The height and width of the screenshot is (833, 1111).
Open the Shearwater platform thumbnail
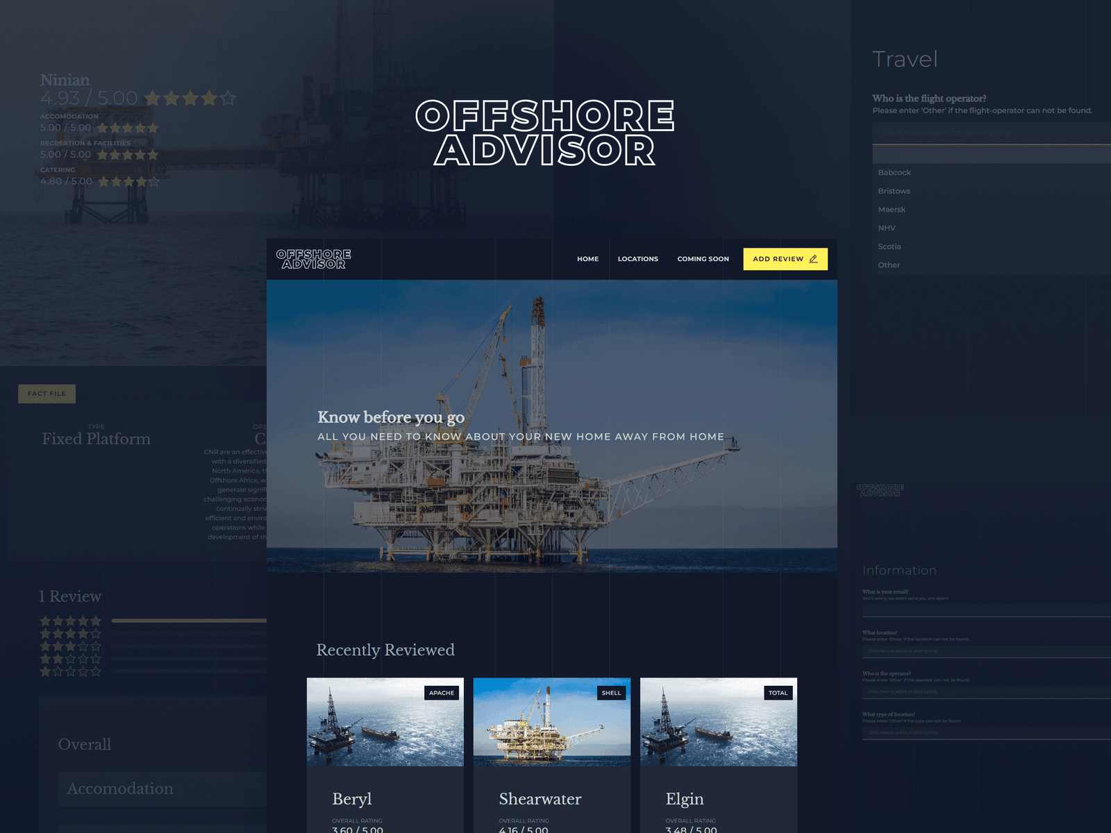(x=552, y=722)
